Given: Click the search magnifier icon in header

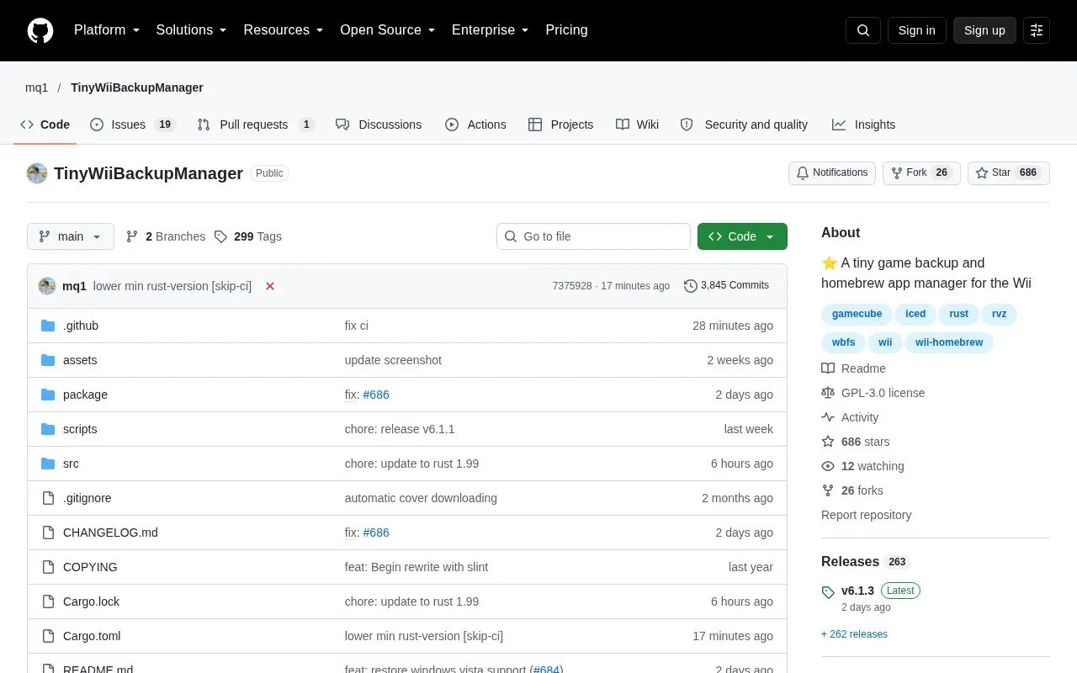Looking at the screenshot, I should 863,30.
